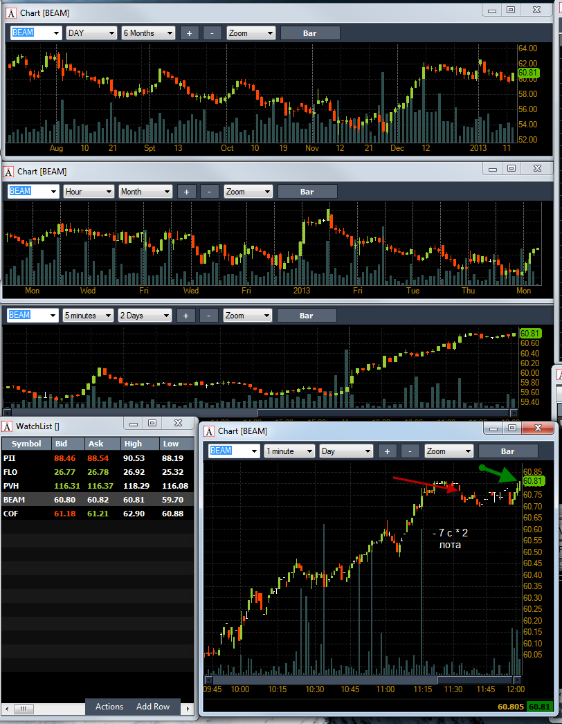The height and width of the screenshot is (724, 562).
Task: Click the minus button in Hour chart toolbar
Action: (209, 192)
